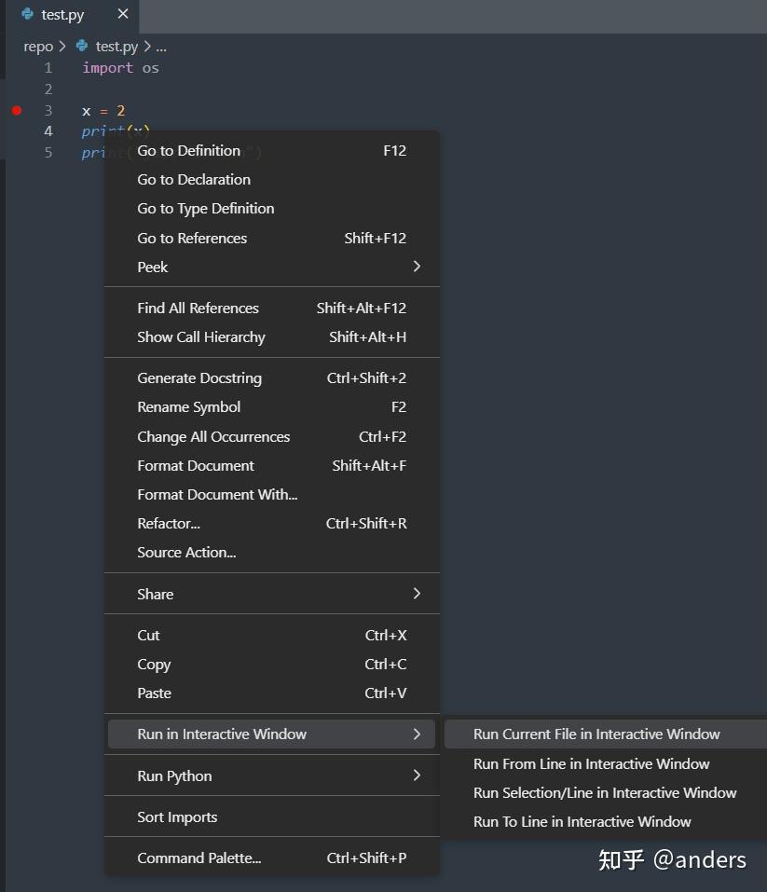Choose Rename Symbol
This screenshot has height=892, width=767.
pos(188,407)
